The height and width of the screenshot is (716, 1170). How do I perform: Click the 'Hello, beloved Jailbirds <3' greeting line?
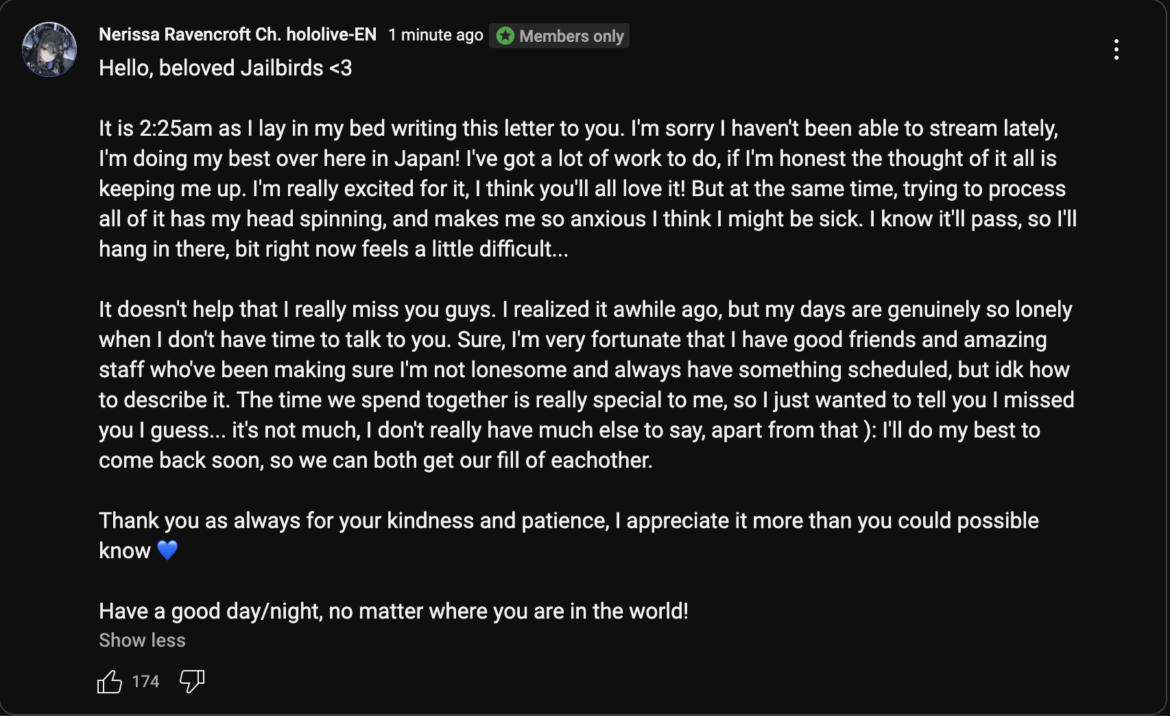click(225, 68)
